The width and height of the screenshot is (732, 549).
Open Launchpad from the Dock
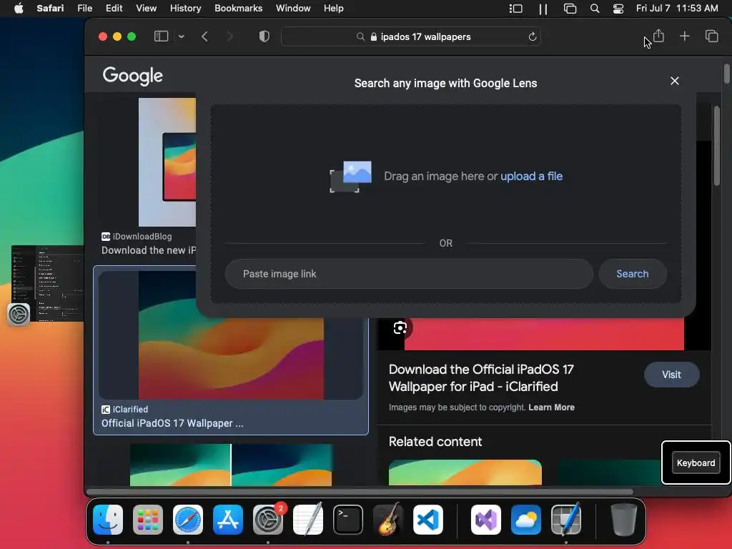point(148,520)
